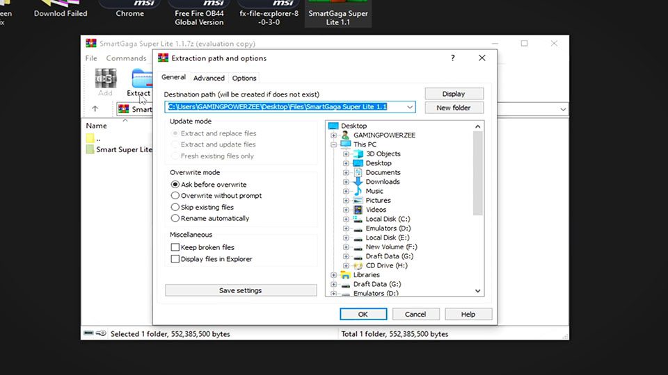The height and width of the screenshot is (375, 668).
Task: Click the parent folder '..' entry
Action: (x=93, y=138)
